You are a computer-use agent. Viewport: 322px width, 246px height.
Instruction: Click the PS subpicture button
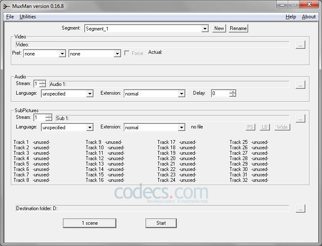(x=250, y=127)
